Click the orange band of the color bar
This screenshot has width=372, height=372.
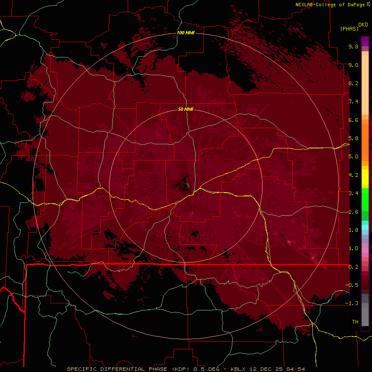pos(365,142)
